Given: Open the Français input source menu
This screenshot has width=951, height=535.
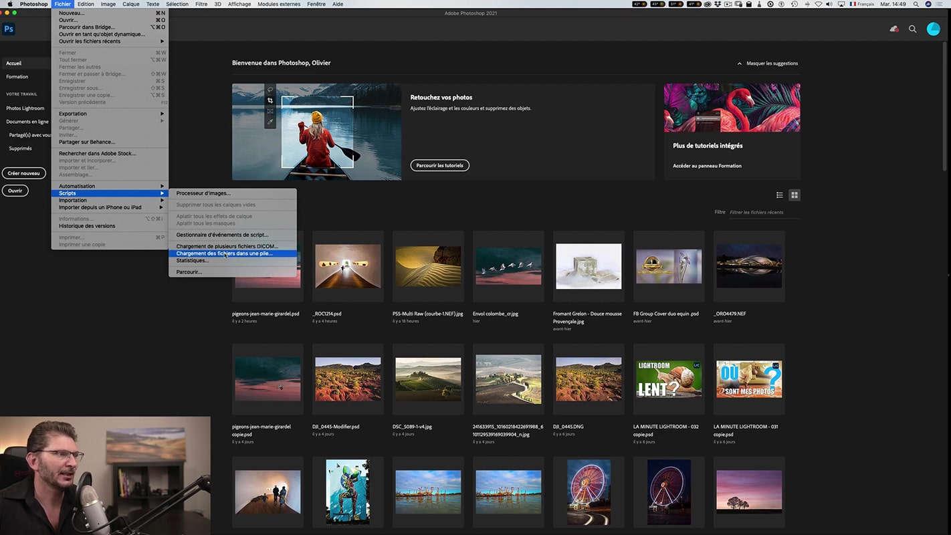Looking at the screenshot, I should (862, 4).
